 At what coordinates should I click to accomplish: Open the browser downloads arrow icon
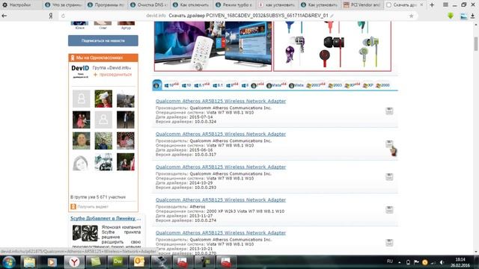472,16
